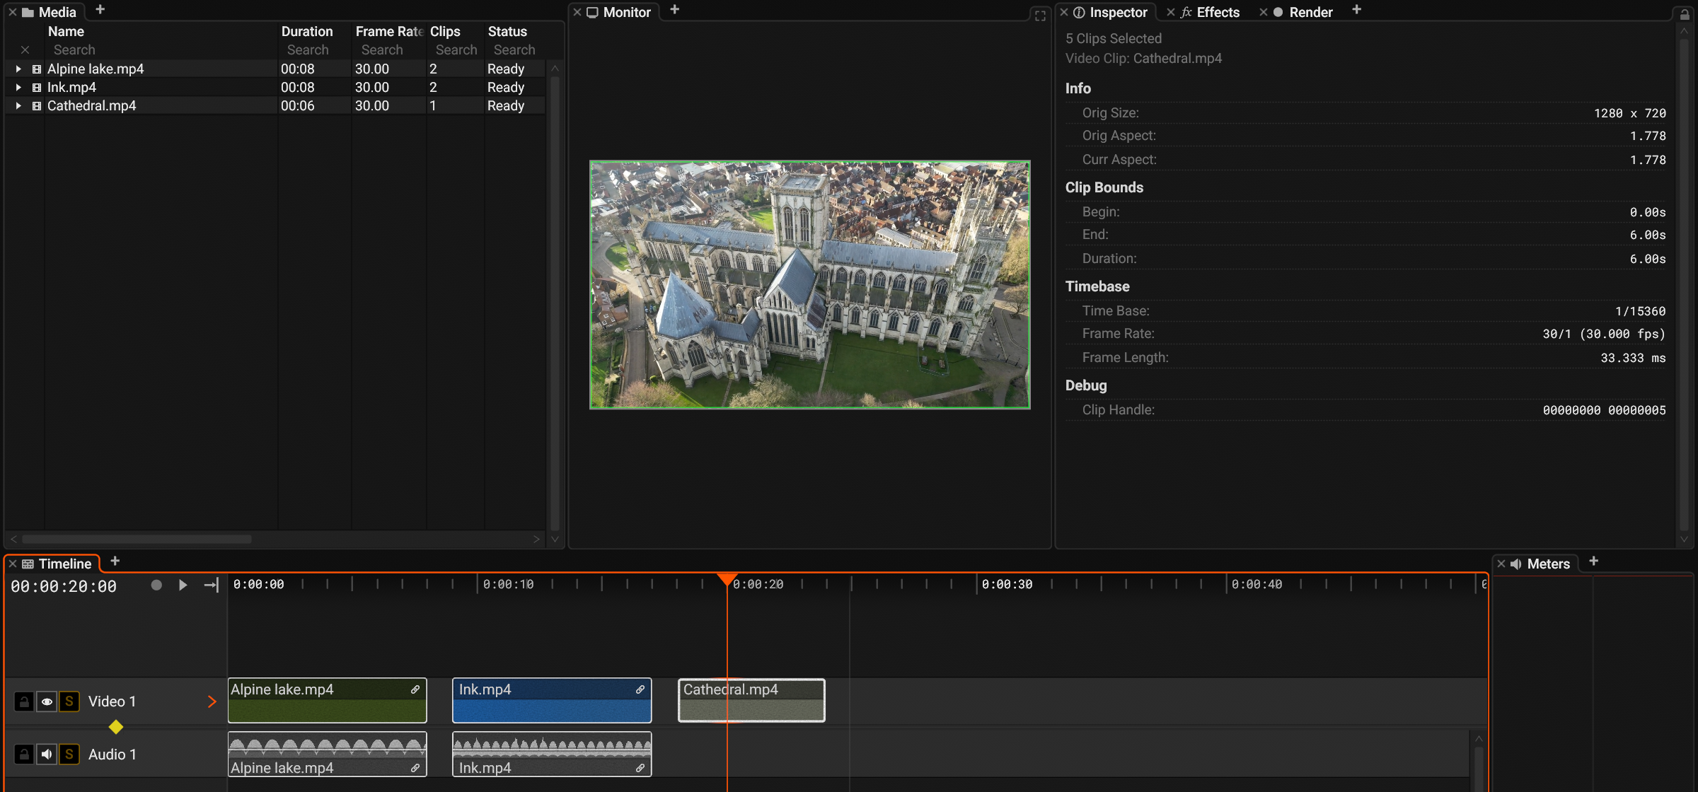Click the Duration search field
The image size is (1698, 792).
pyautogui.click(x=316, y=49)
